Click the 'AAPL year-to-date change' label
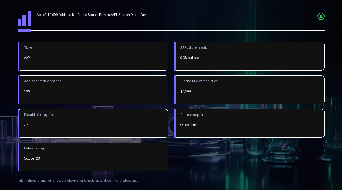Viewport: 342px width, 190px height. [x=42, y=81]
